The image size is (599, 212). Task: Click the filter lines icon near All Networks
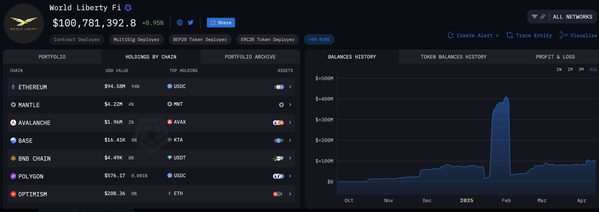click(535, 16)
